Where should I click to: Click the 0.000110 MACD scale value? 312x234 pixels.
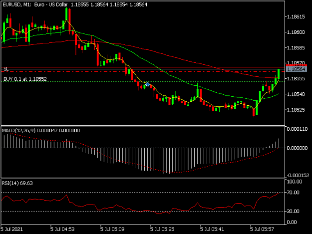[x=297, y=129]
